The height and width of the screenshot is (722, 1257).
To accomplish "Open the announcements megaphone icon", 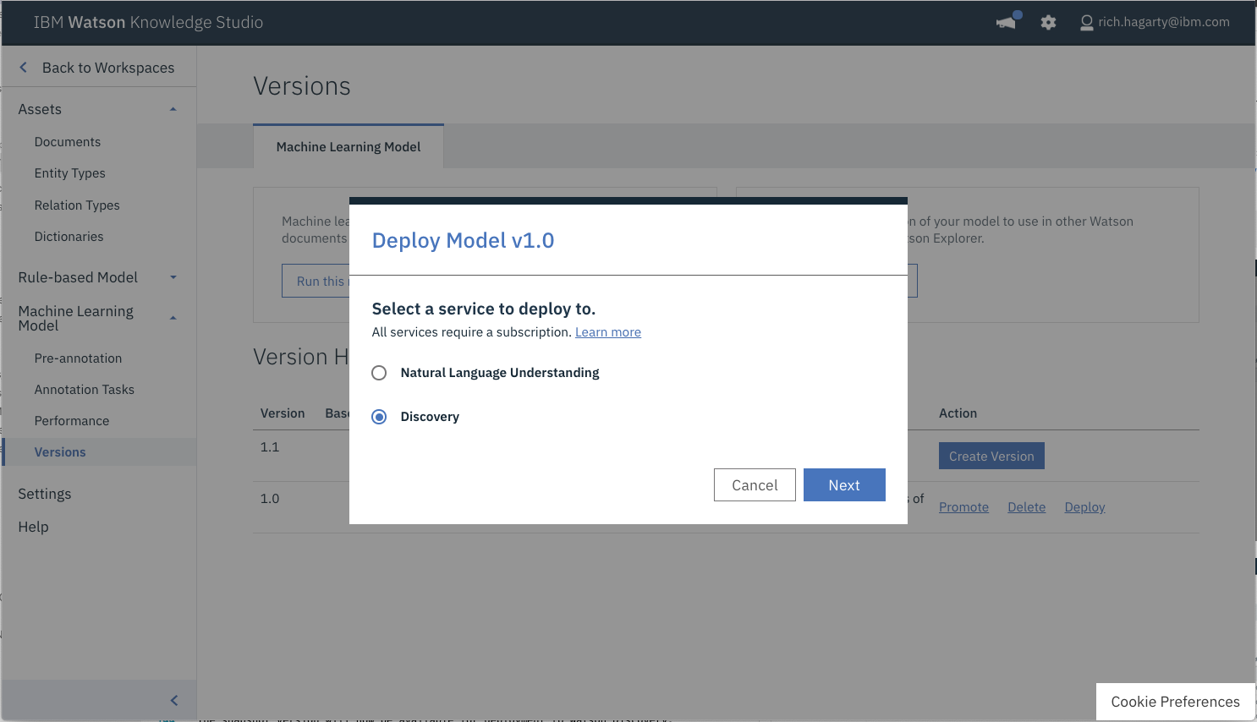I will (1007, 22).
